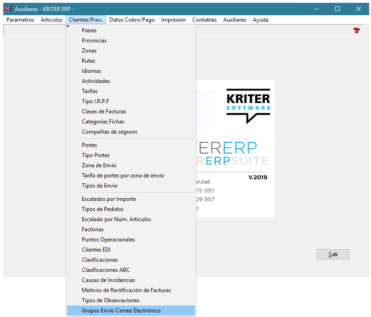The width and height of the screenshot is (371, 317).
Task: Click the Salir button
Action: point(333,254)
